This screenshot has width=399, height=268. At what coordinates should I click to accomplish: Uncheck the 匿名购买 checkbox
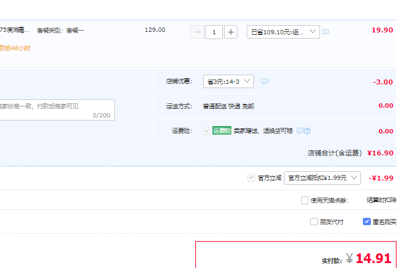tap(367, 221)
